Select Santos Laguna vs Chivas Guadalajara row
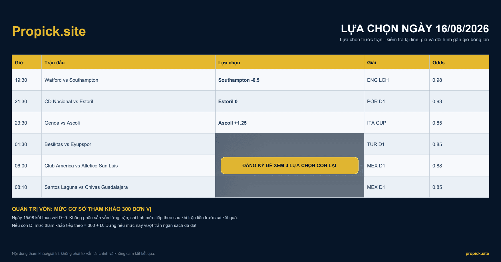Viewport: 501px width, 262px height. point(250,187)
